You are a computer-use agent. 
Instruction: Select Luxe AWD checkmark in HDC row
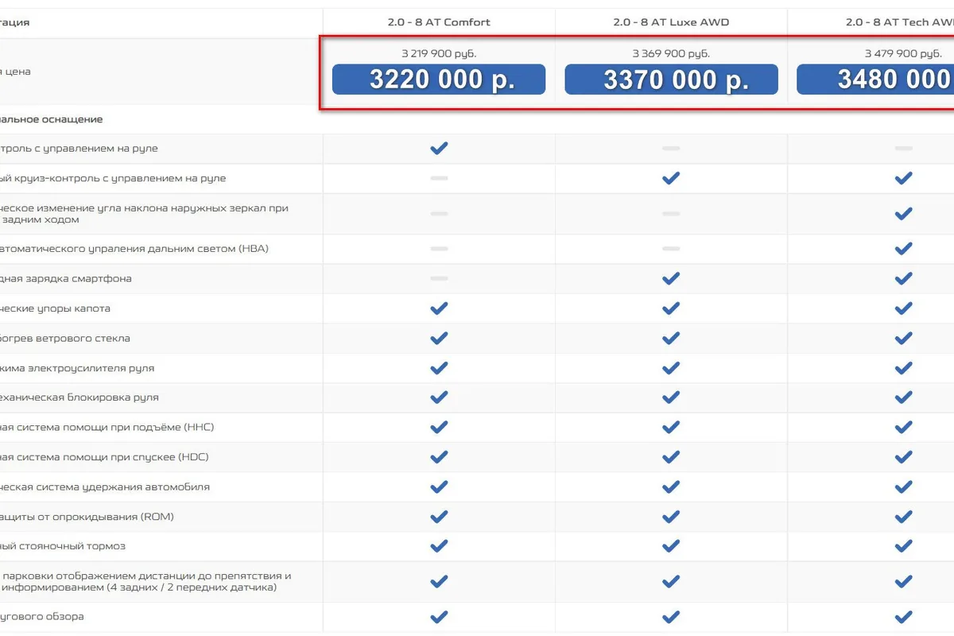(671, 457)
